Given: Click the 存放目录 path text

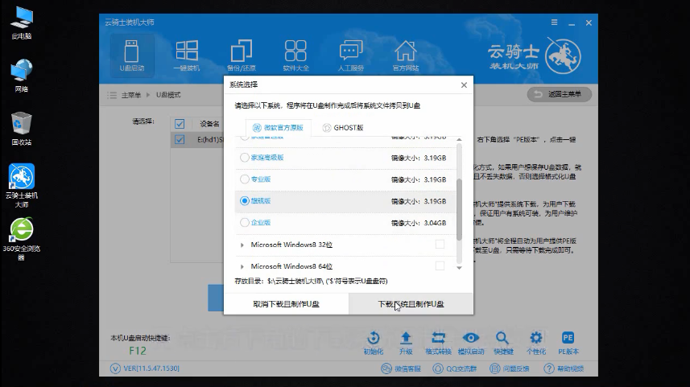Looking at the screenshot, I should point(311,281).
